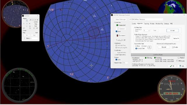Toggle telescope Tracking On/Off

pyautogui.click(x=121, y=40)
